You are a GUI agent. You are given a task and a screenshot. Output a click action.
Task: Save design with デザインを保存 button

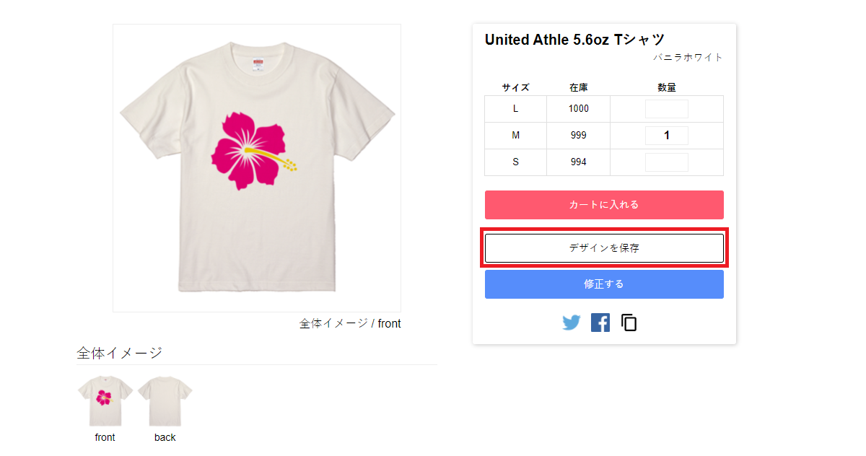click(604, 248)
